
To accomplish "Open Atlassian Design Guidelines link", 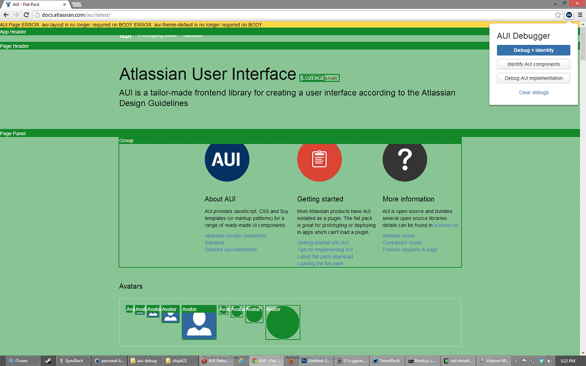I will (x=235, y=236).
